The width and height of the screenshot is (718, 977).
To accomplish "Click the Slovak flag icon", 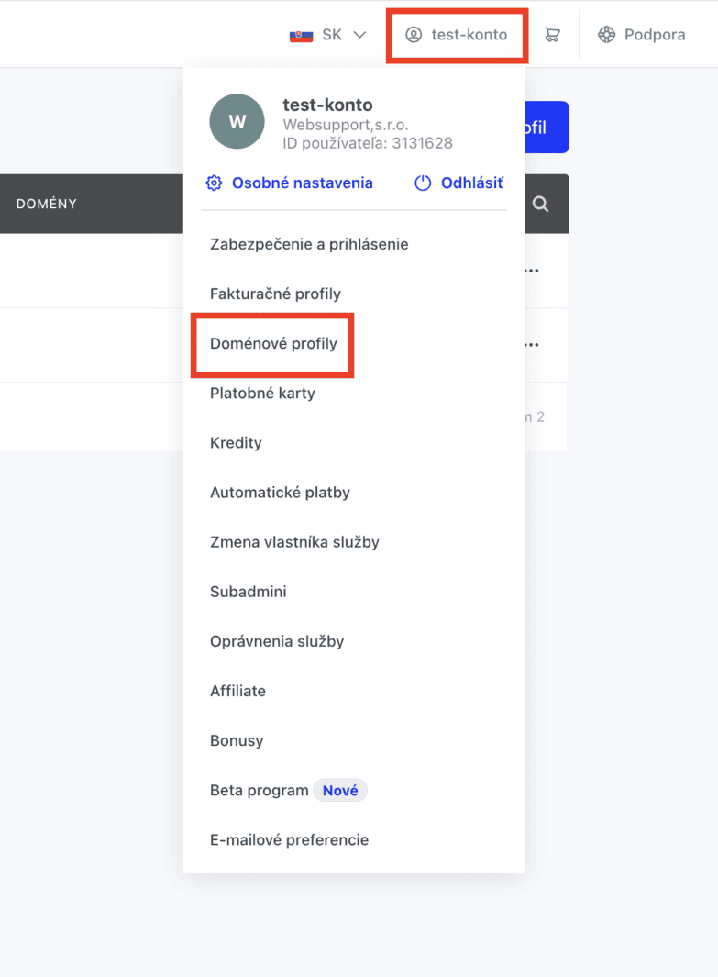I will coord(302,36).
